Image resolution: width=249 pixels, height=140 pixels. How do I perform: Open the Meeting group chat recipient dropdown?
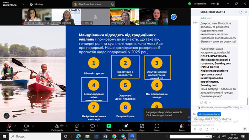coord(209,114)
